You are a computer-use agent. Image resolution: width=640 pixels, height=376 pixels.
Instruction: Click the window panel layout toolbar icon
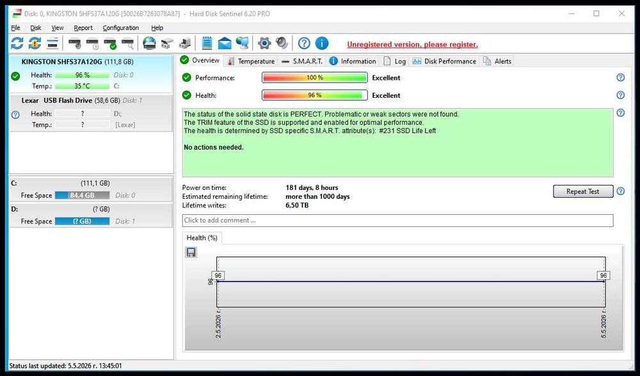[52, 43]
